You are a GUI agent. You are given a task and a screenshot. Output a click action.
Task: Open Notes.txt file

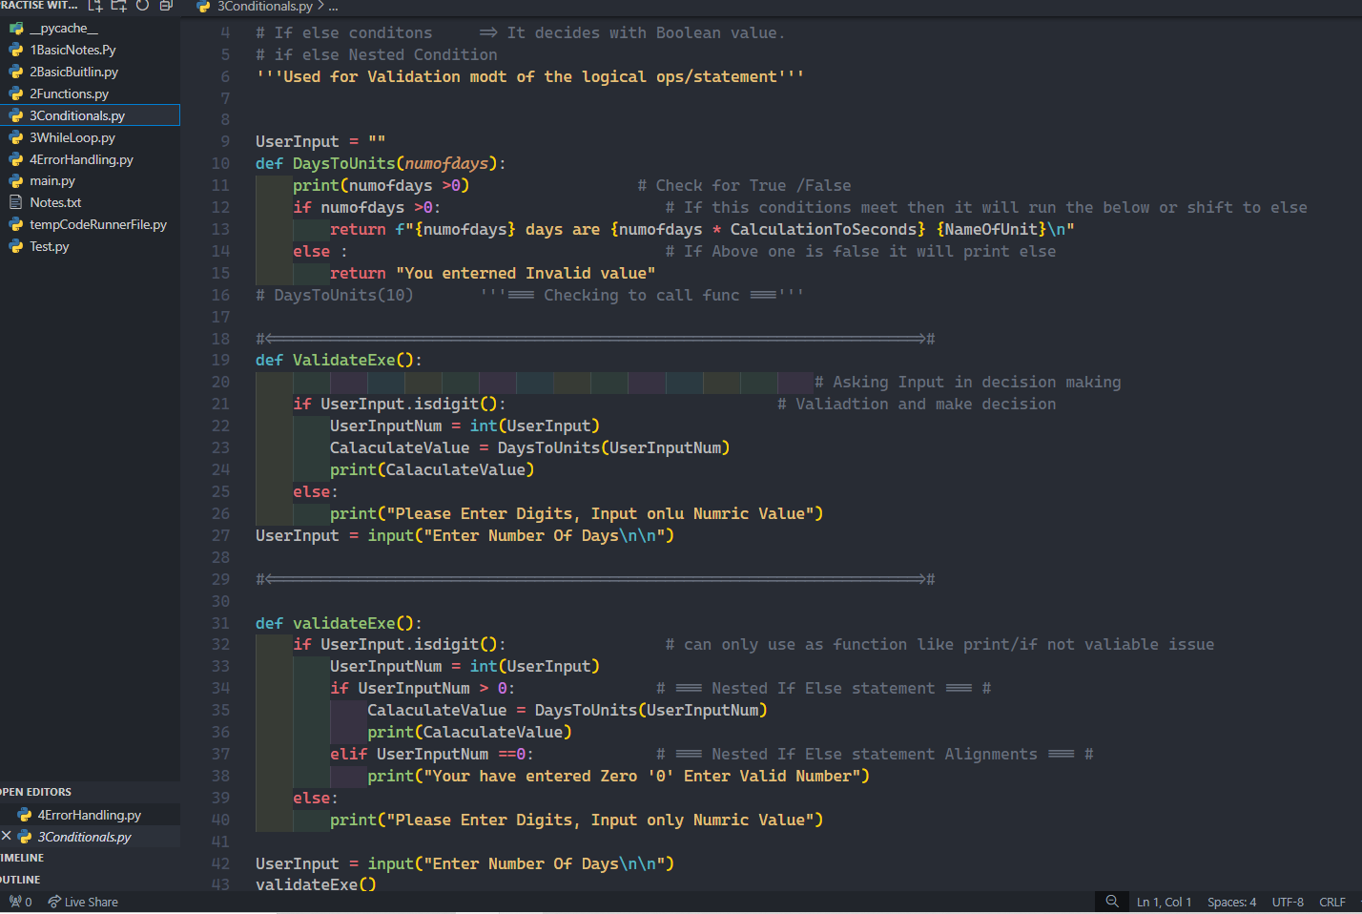click(x=54, y=202)
